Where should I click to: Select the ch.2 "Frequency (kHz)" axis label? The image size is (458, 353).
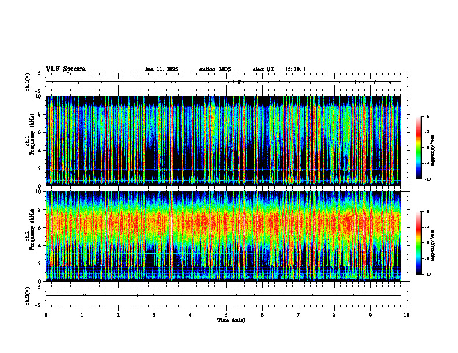[x=32, y=230]
